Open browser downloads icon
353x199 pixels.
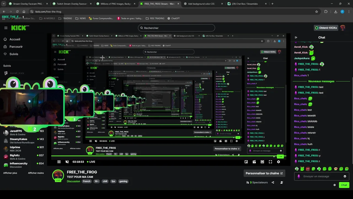click(336, 12)
